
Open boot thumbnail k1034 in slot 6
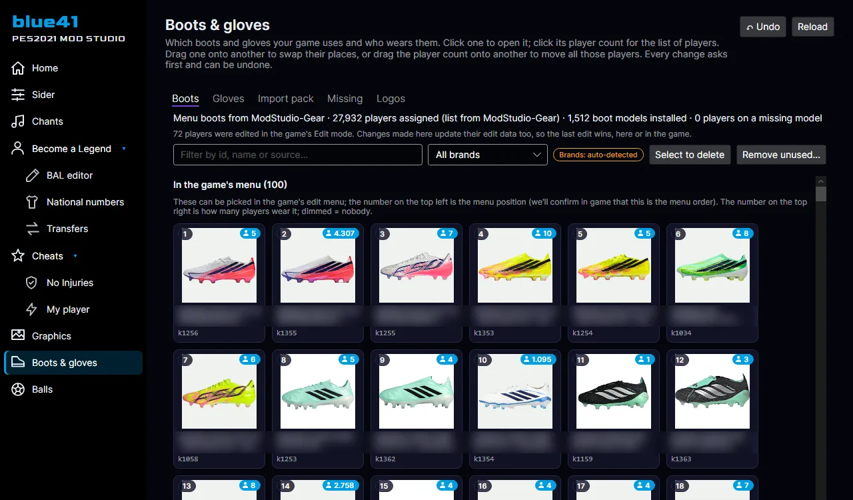(712, 265)
